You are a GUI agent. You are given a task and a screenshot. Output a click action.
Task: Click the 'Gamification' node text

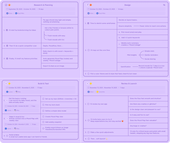[126, 67]
